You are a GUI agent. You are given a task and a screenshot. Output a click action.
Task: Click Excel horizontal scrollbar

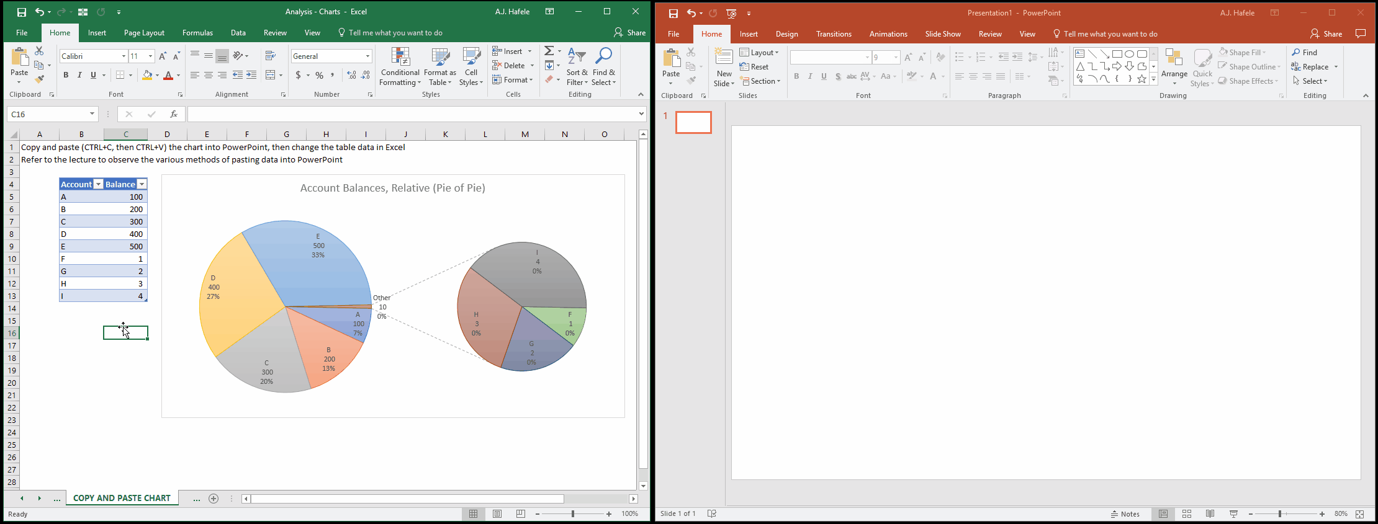point(407,499)
